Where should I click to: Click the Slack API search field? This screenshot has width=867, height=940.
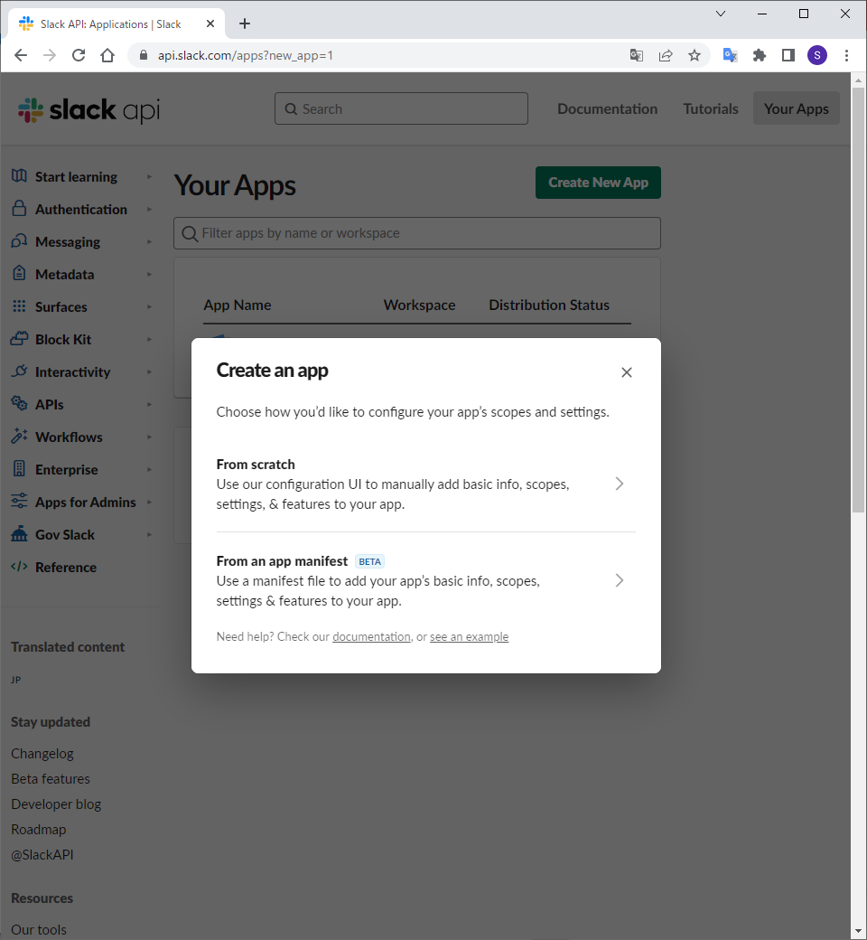coord(401,108)
